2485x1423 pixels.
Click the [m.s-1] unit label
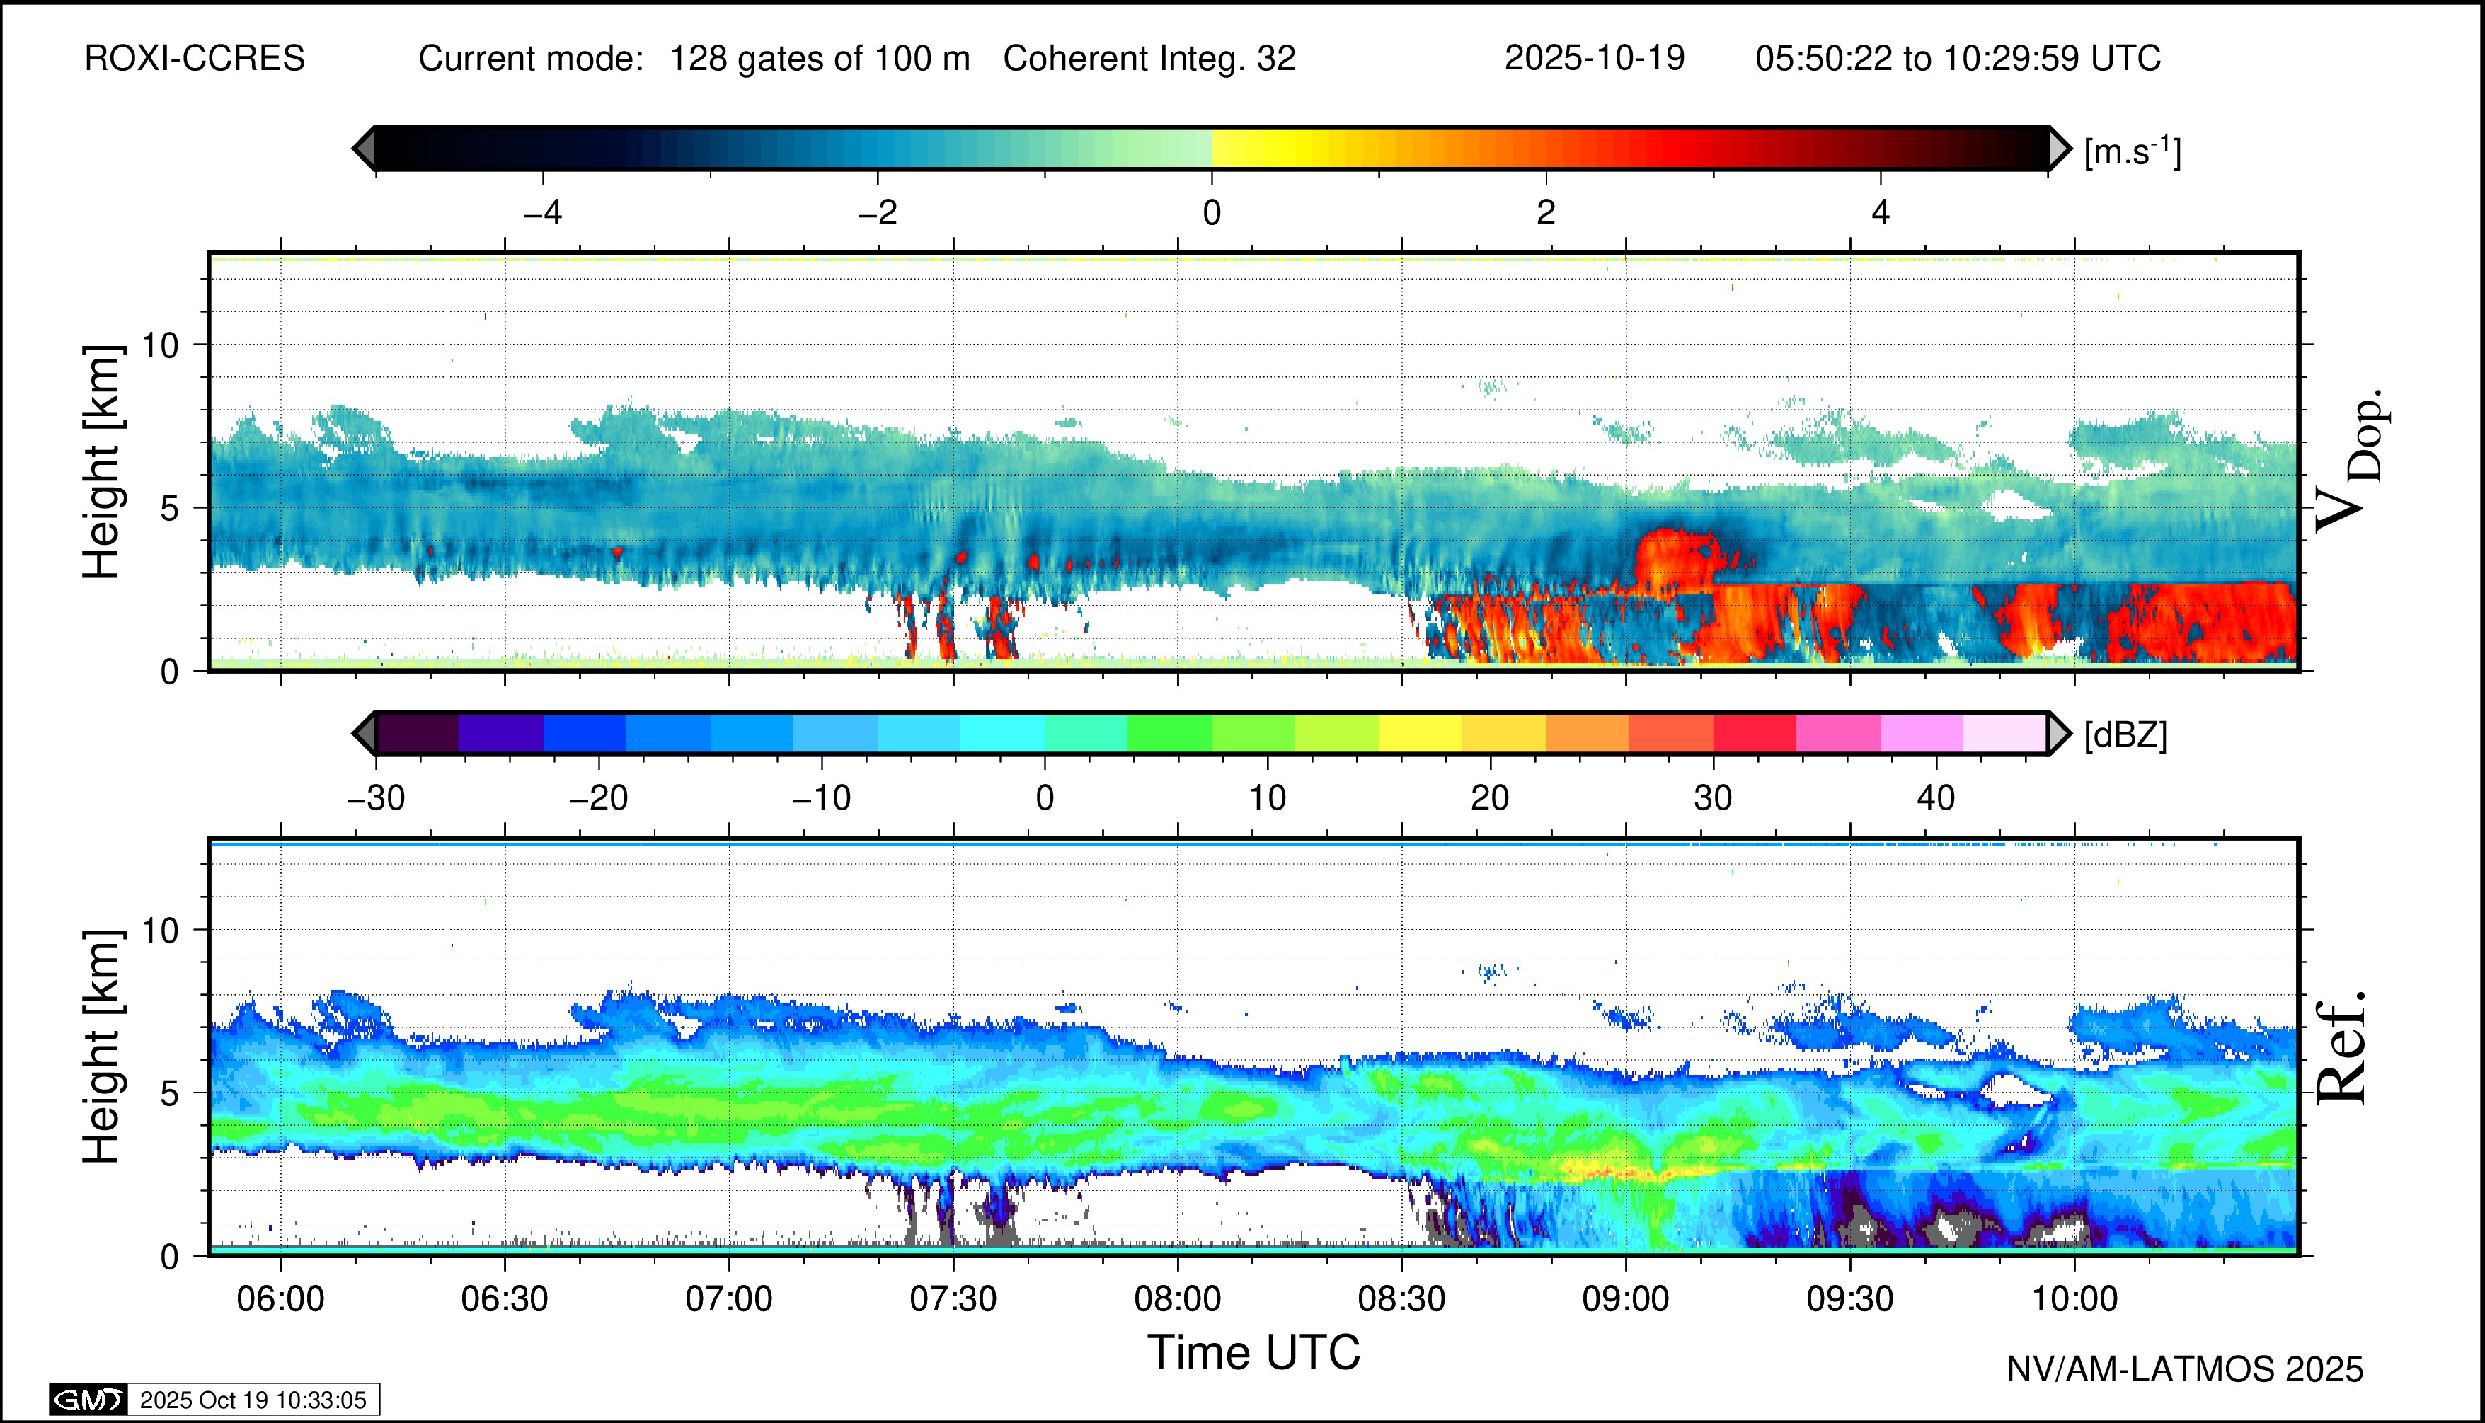coord(2132,151)
